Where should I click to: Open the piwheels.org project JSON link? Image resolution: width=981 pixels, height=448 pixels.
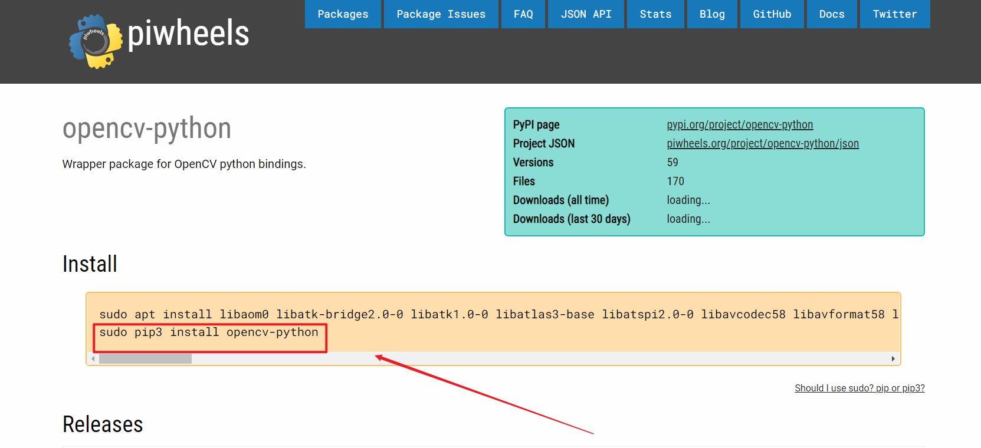[763, 143]
